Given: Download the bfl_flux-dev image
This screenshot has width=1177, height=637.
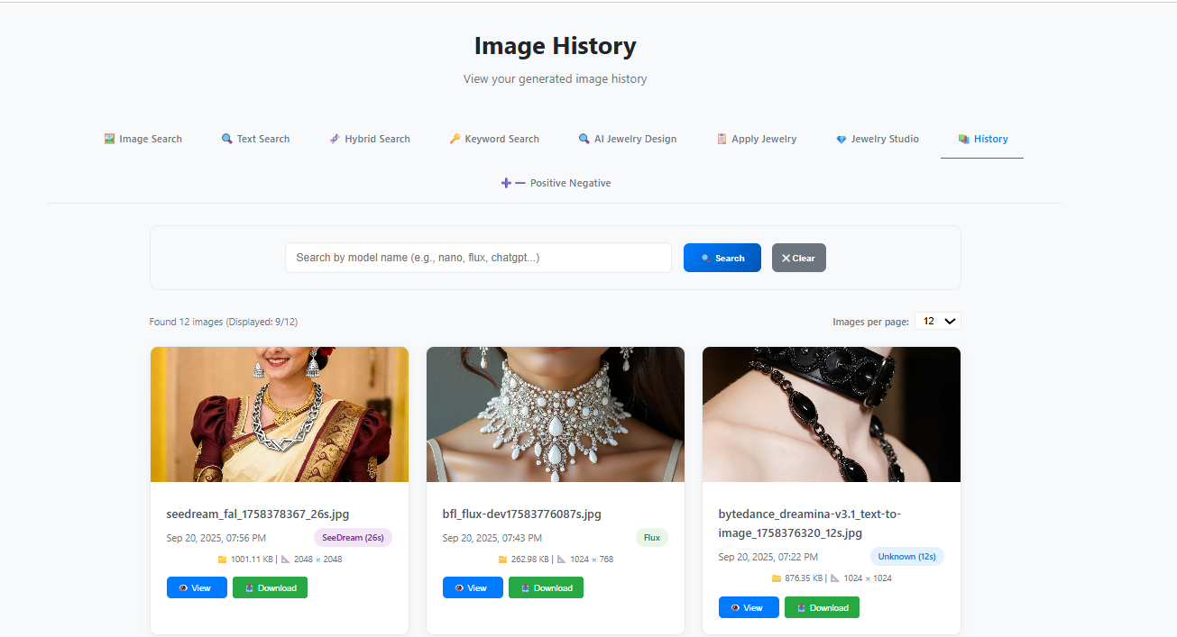Looking at the screenshot, I should 546,587.
